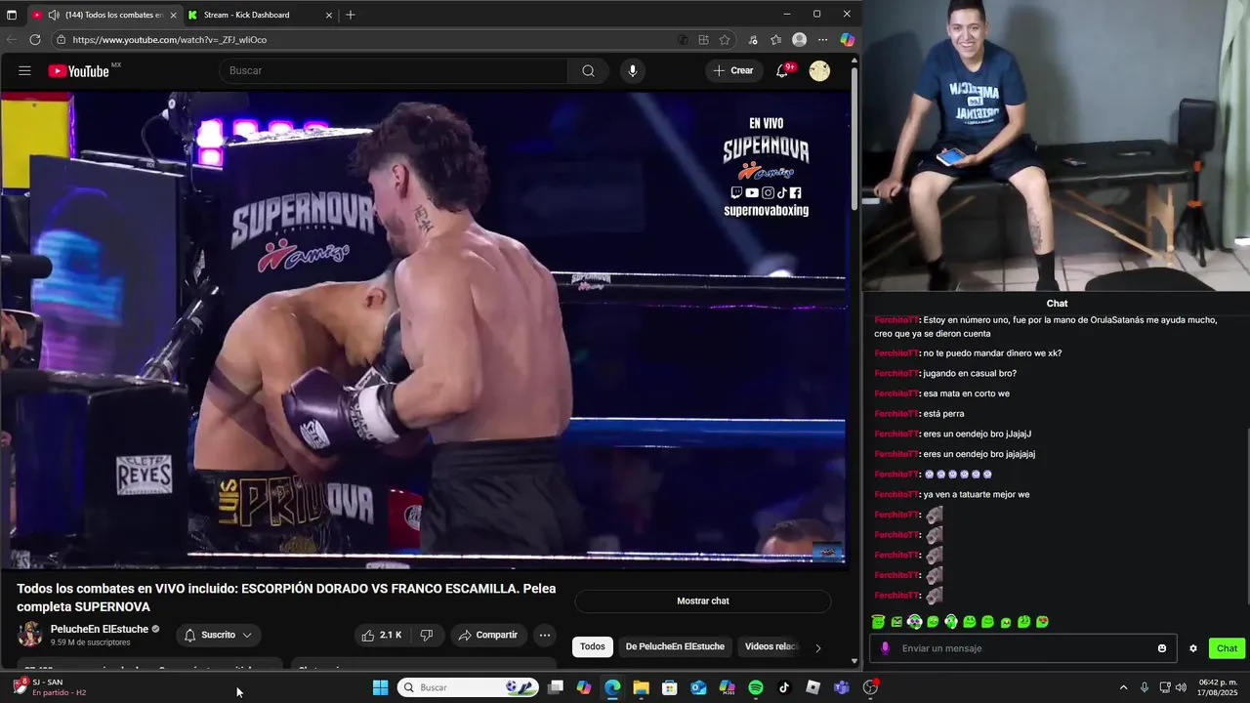Show hidden system tray icons
The height and width of the screenshot is (703, 1250).
tap(1123, 687)
